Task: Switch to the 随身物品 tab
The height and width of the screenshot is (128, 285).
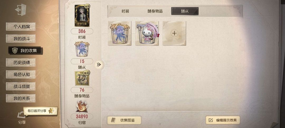Action: [x=155, y=11]
